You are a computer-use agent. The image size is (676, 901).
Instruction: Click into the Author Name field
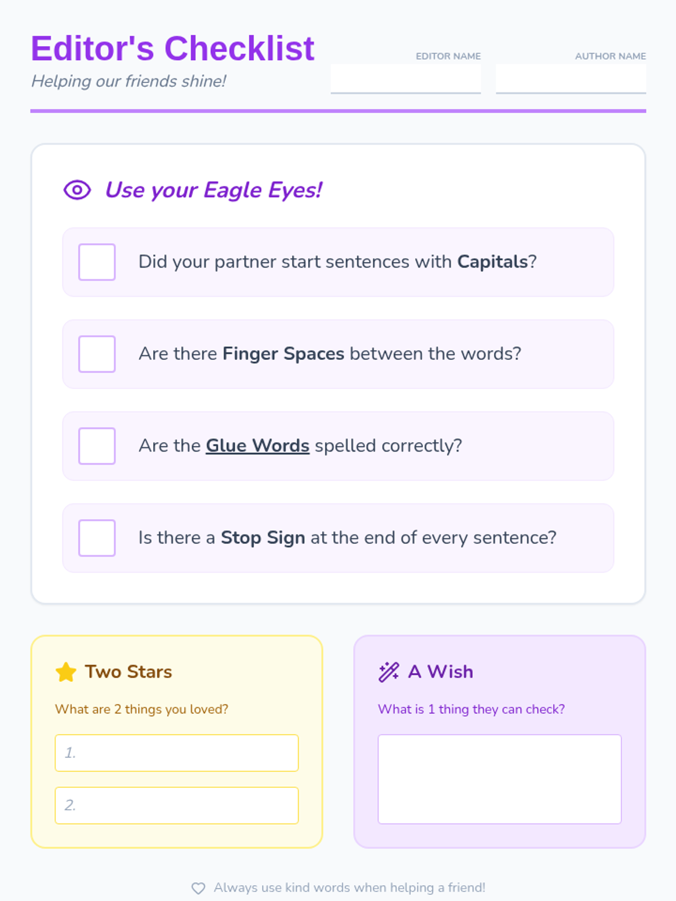pyautogui.click(x=571, y=78)
